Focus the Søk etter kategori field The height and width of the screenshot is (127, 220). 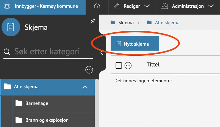48,52
